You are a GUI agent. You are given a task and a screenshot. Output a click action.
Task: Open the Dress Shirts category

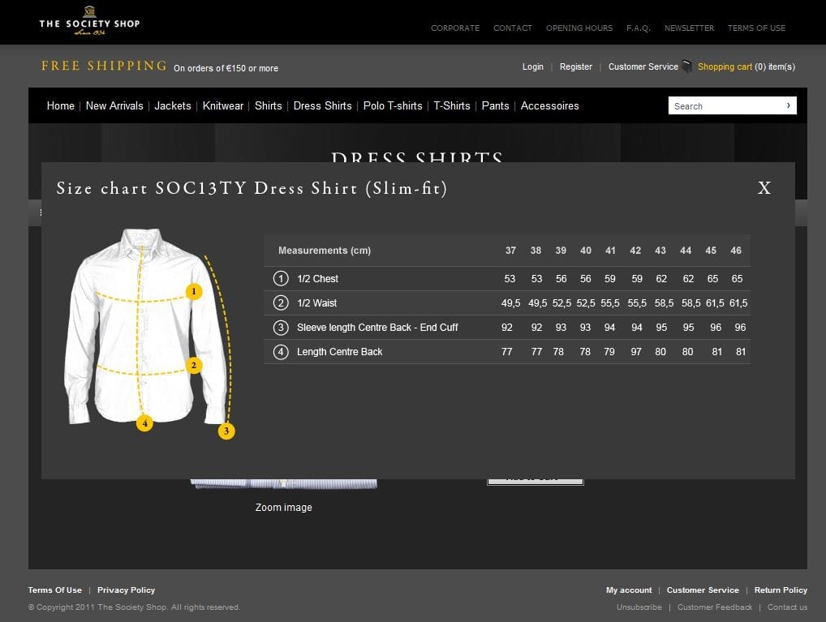point(322,105)
